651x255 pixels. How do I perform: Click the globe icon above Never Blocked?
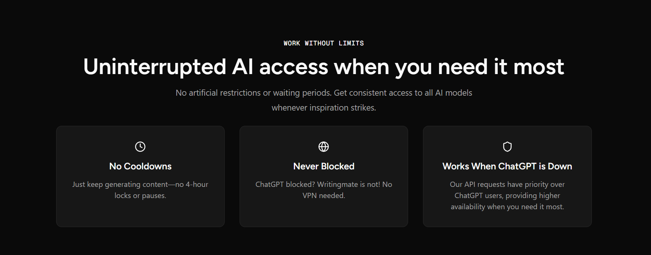pos(324,147)
